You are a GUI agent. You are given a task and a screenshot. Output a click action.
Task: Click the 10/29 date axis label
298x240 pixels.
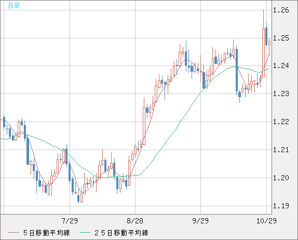coord(266,221)
